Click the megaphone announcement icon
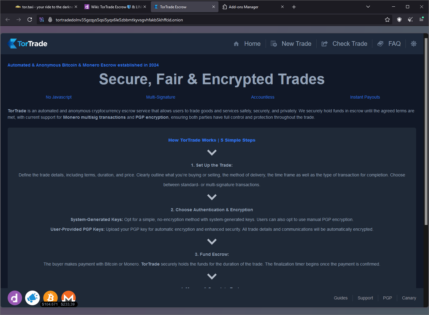429x315 pixels. pyautogui.click(x=32, y=298)
